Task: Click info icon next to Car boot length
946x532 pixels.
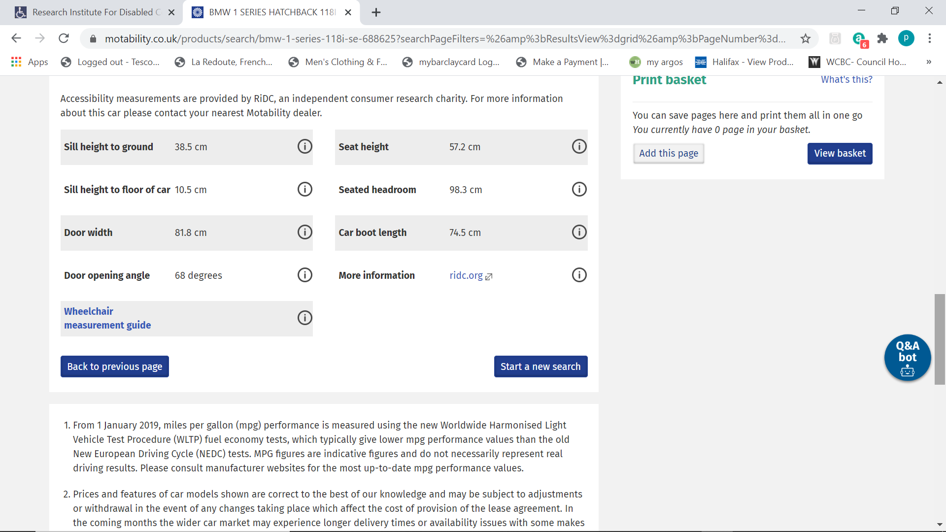Action: [x=579, y=232]
